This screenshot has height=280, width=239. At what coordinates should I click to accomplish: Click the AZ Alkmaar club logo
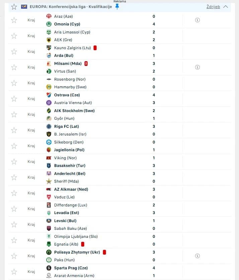49,189
